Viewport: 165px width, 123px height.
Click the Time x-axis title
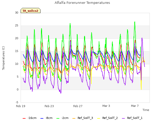pyautogui.click(x=146, y=110)
